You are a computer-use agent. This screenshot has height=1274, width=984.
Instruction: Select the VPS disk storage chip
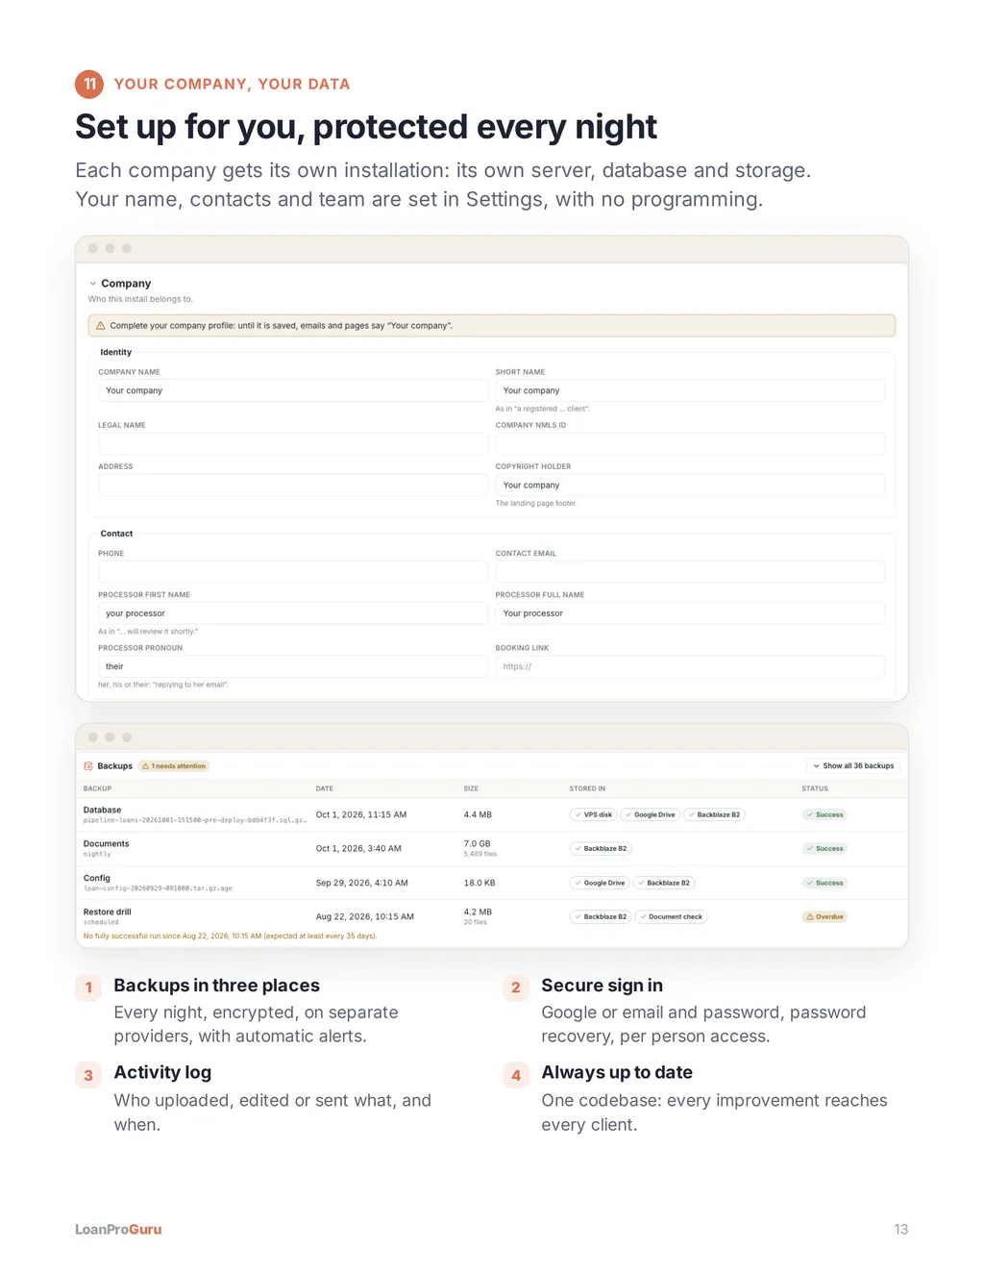coord(593,814)
